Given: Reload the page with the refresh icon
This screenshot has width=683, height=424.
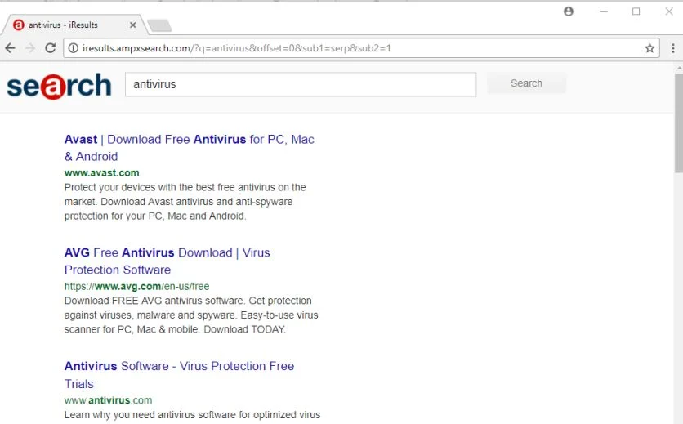Looking at the screenshot, I should coord(51,48).
